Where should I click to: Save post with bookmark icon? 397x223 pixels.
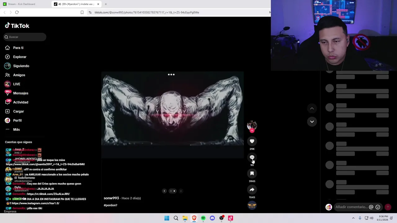click(252, 173)
